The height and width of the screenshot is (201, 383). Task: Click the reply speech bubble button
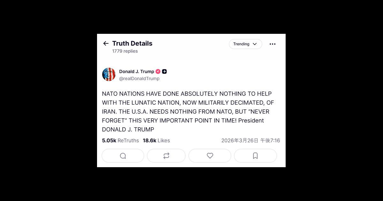coord(123,156)
